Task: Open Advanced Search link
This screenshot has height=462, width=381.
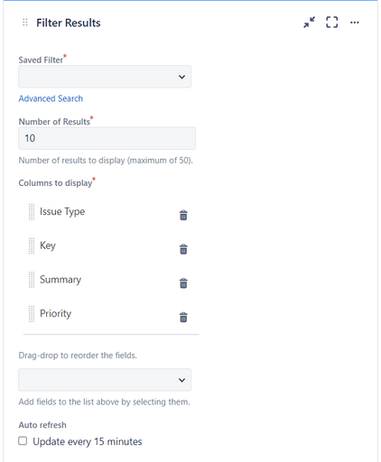Action: (51, 98)
